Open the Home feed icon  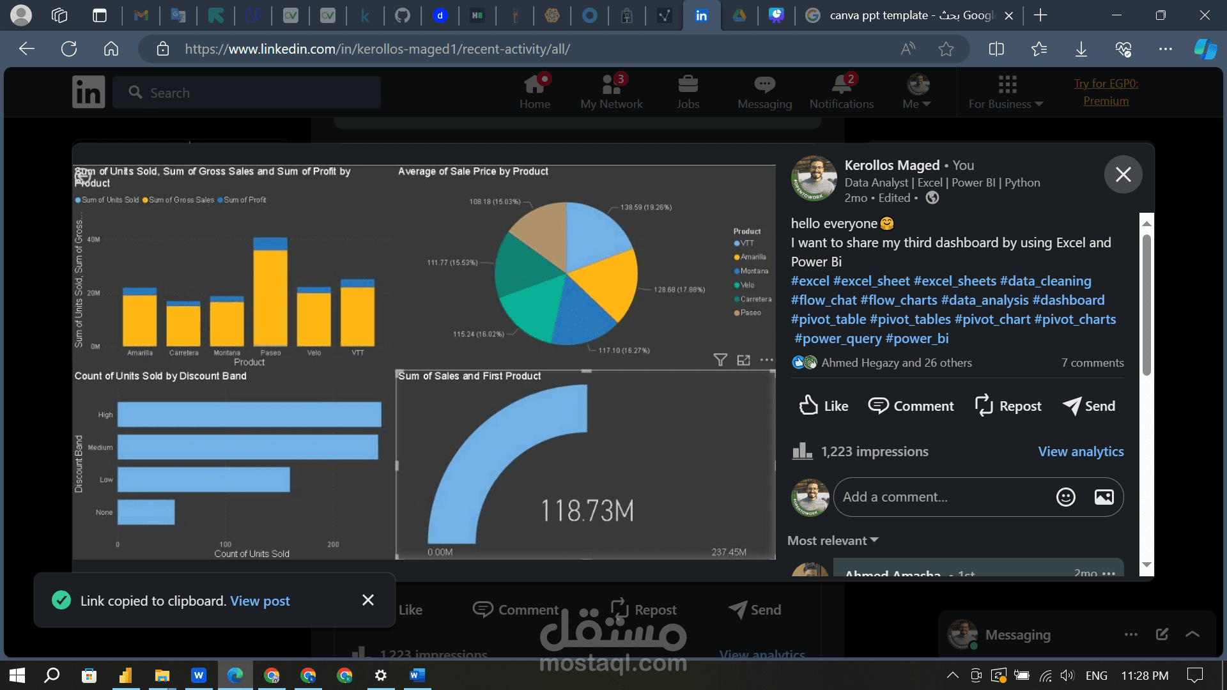coord(534,92)
